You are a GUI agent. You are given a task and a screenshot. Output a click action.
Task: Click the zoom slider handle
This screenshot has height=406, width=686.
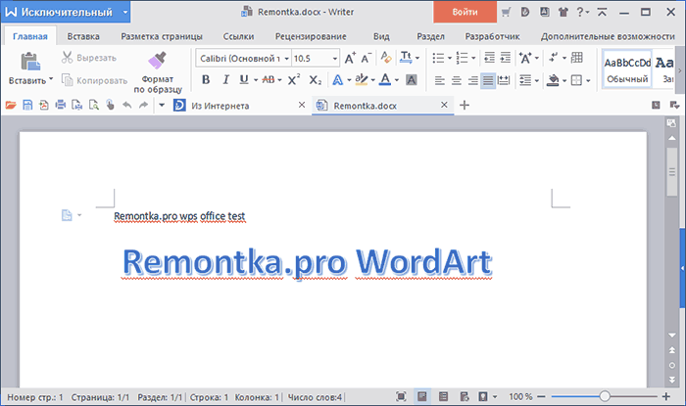click(605, 396)
